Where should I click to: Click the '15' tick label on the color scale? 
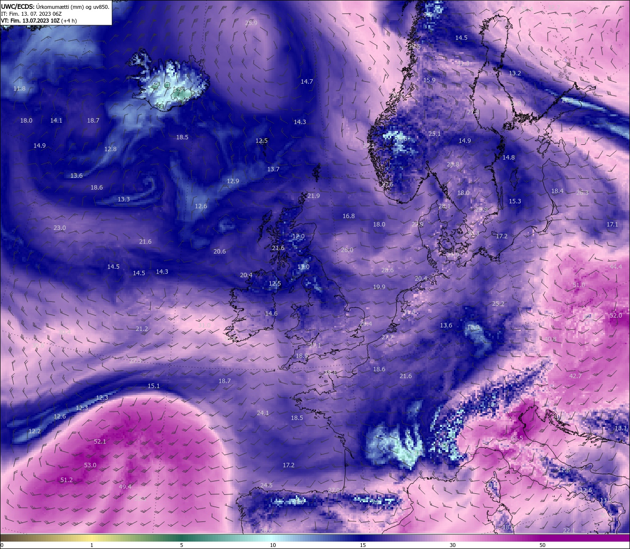pos(362,545)
